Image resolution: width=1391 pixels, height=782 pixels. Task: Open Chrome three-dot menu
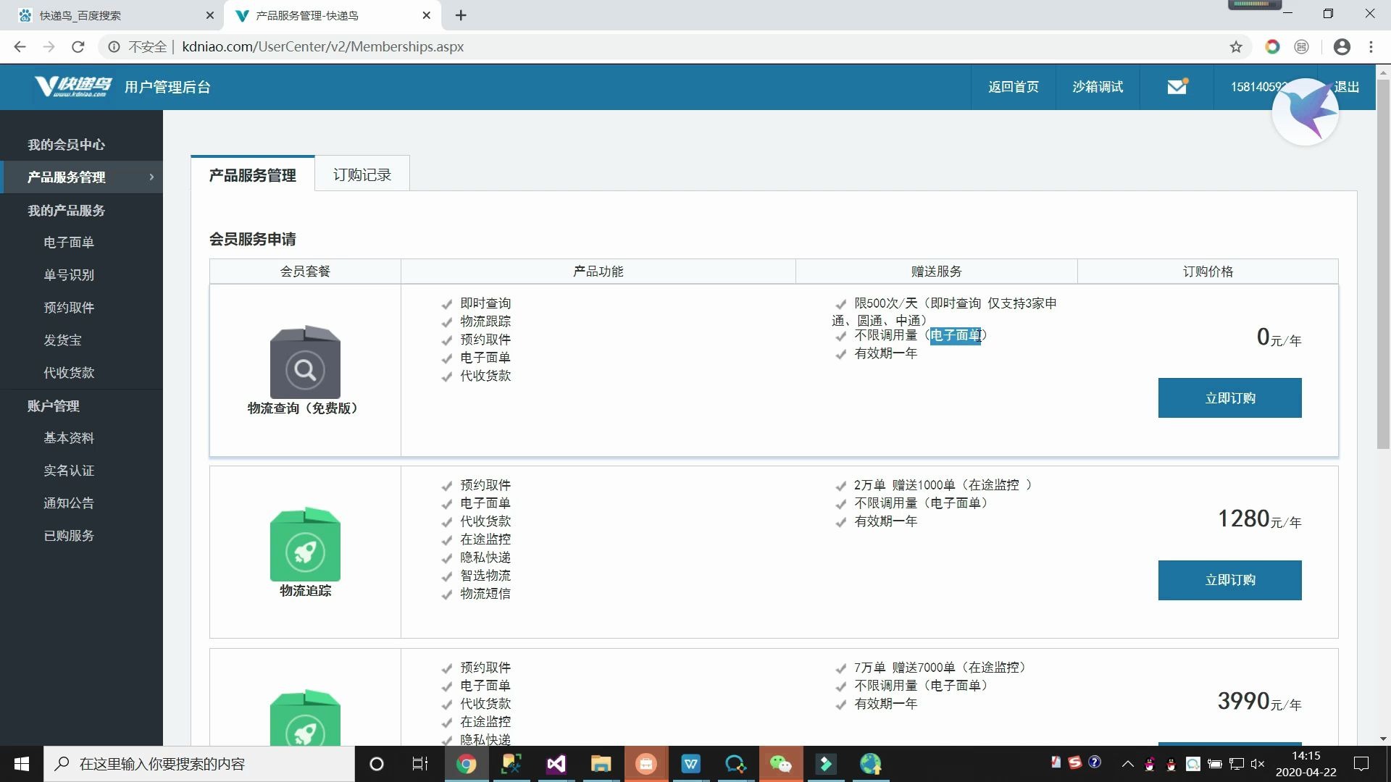click(1371, 47)
